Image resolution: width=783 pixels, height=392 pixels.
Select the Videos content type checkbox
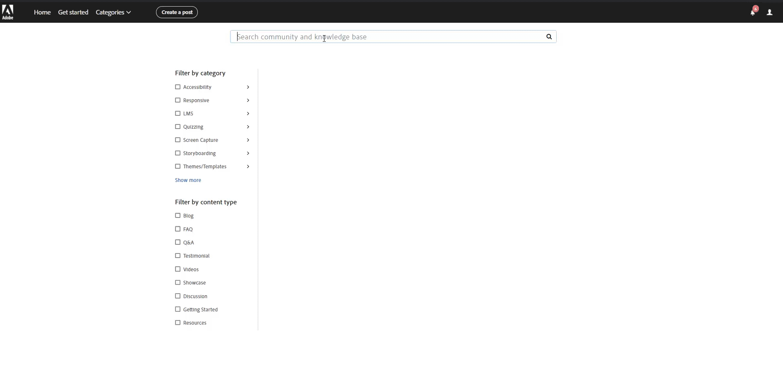pyautogui.click(x=178, y=269)
